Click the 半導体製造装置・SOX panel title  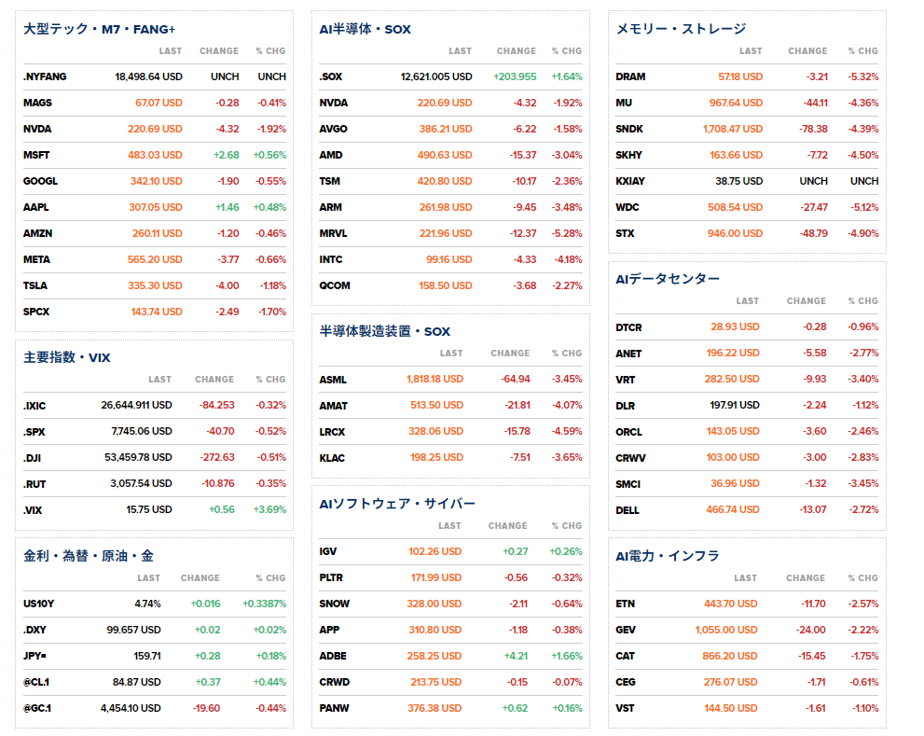385,331
